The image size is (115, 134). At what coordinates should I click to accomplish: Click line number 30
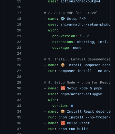click(x=19, y=88)
